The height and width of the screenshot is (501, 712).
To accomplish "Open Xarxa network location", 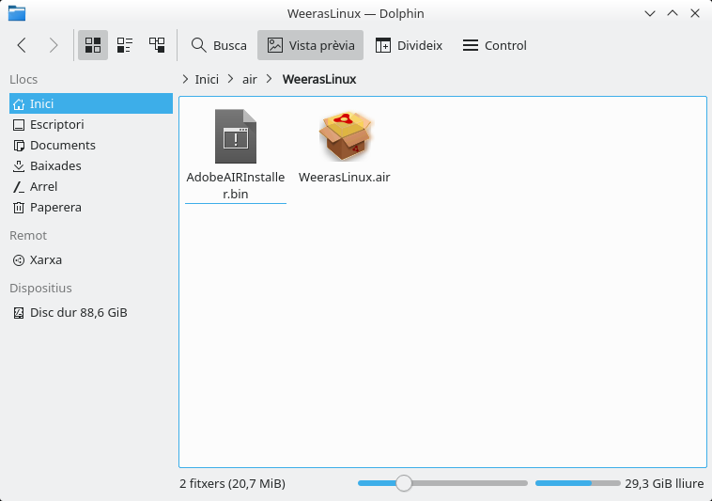I will pos(91,259).
